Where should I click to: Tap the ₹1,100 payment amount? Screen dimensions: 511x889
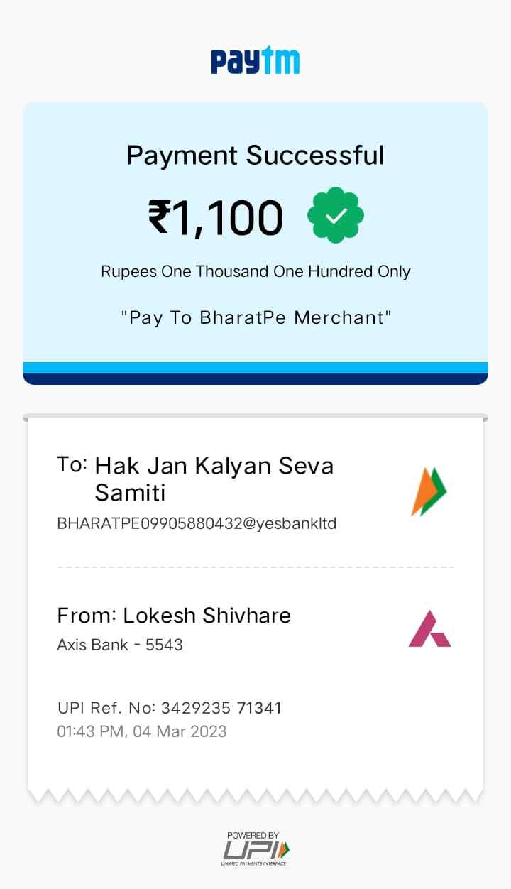point(216,217)
